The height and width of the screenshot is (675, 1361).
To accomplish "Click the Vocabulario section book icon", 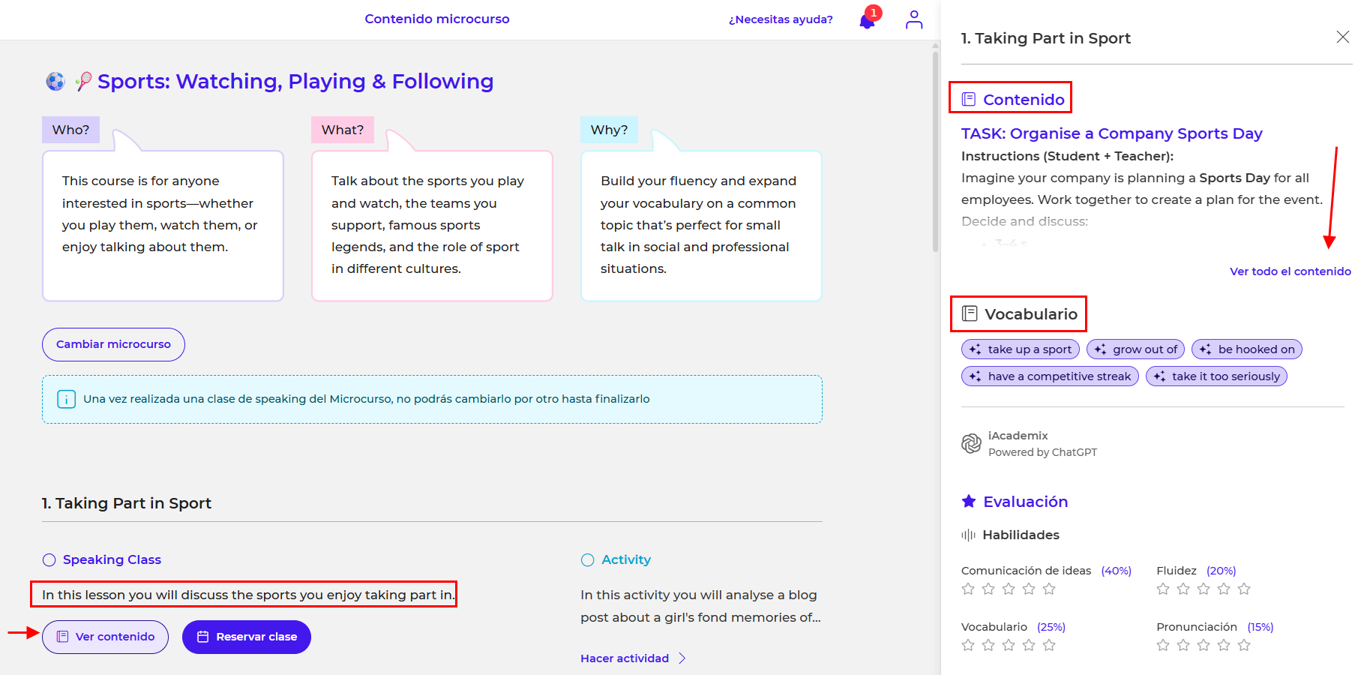I will [x=970, y=313].
